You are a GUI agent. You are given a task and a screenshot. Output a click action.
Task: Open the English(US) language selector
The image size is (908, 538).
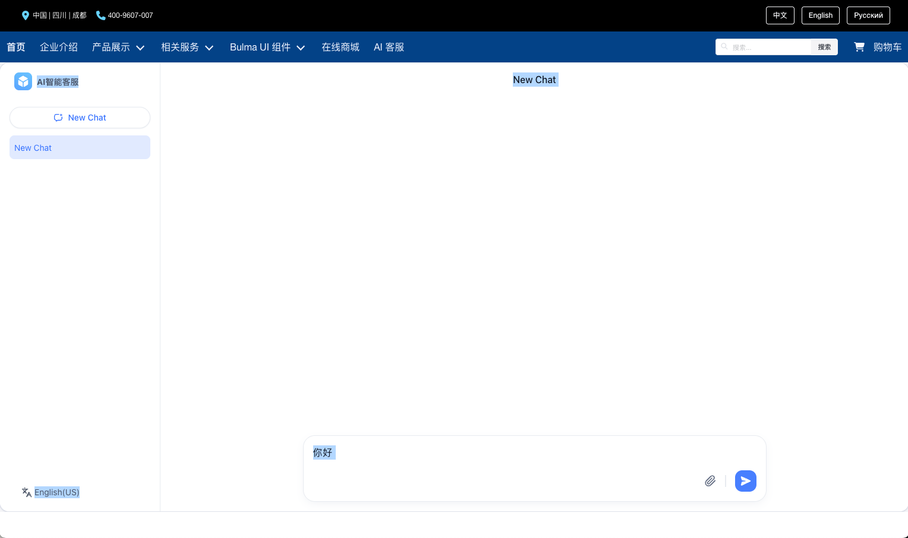(56, 492)
